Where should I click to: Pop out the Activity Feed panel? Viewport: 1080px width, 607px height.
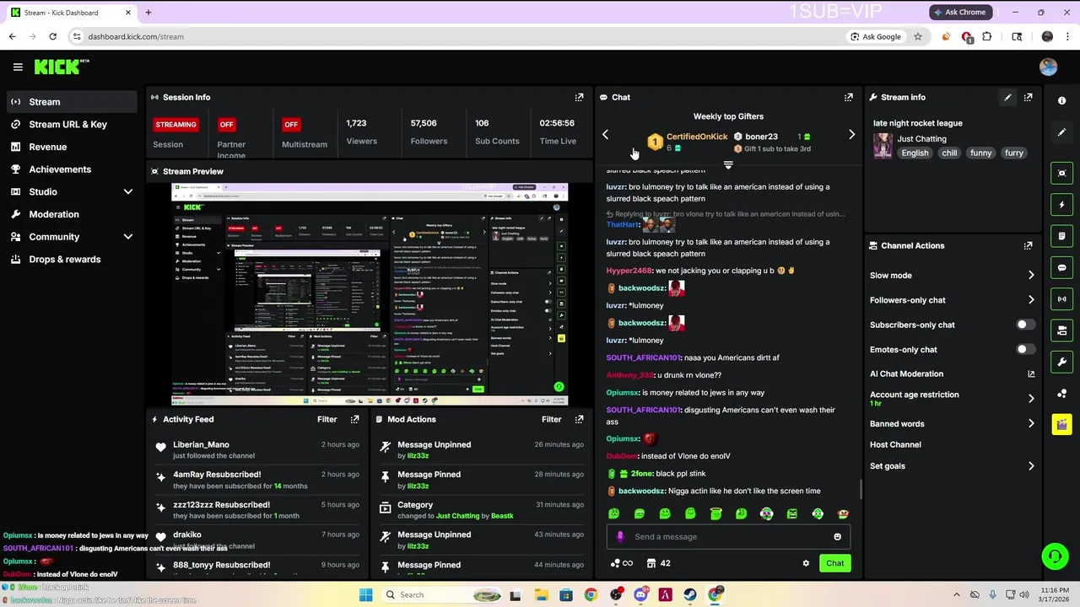354,419
